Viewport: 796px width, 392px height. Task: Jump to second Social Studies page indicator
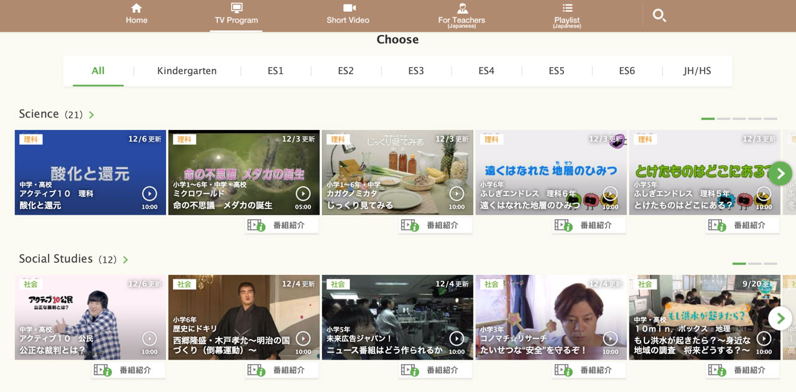click(x=754, y=264)
